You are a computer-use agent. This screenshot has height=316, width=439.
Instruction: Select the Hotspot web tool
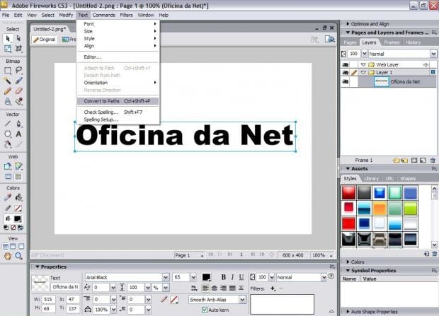(x=8, y=166)
